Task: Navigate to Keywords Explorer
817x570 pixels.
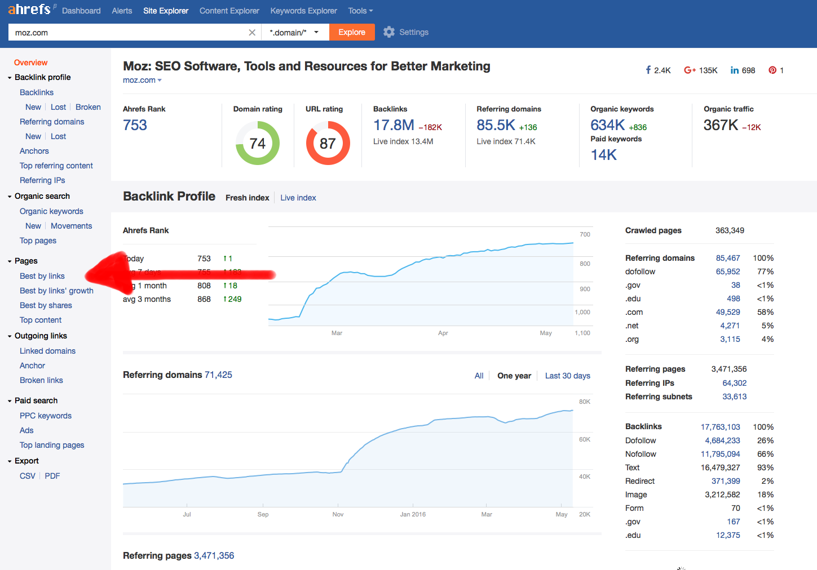Action: click(303, 10)
